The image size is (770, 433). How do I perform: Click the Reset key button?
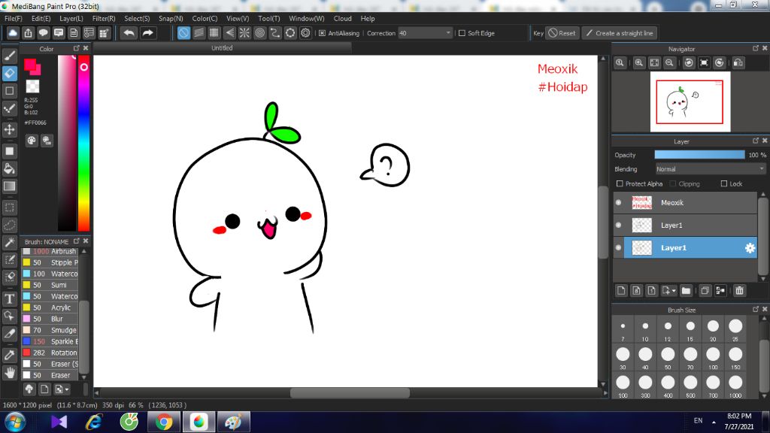point(562,33)
